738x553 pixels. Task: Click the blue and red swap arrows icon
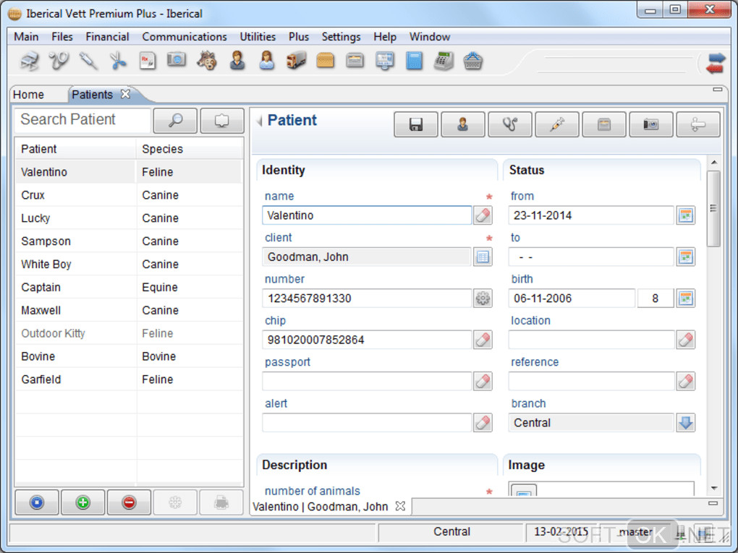[716, 63]
